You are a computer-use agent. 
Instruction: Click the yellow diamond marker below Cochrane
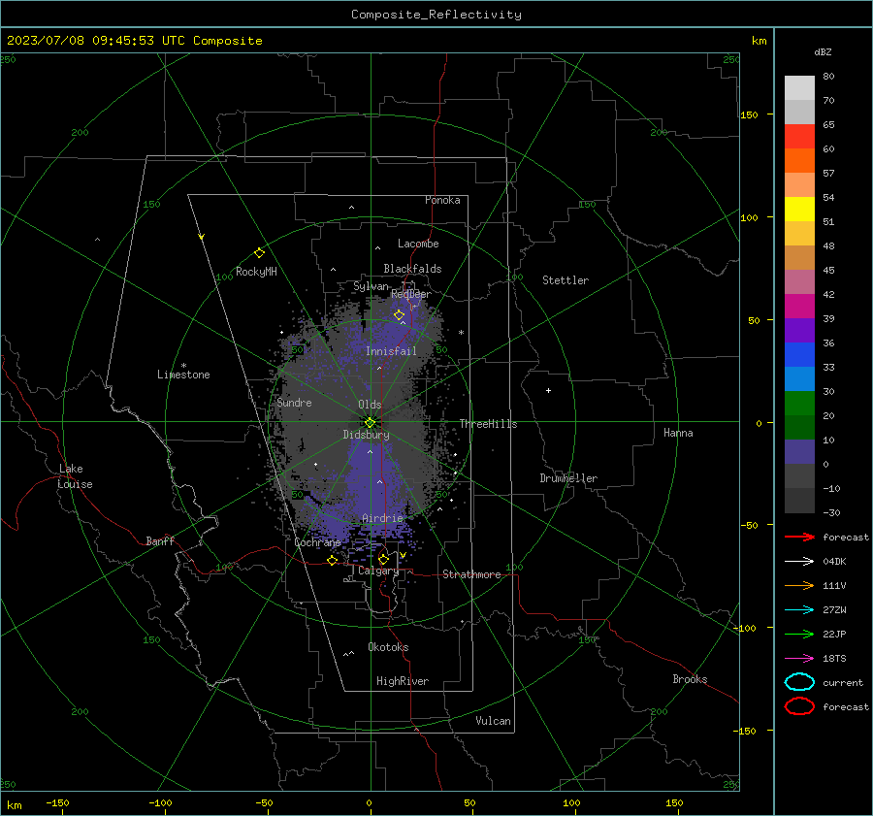click(x=333, y=561)
